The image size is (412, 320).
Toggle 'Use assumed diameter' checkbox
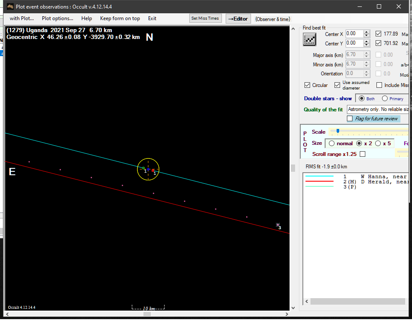pyautogui.click(x=337, y=85)
